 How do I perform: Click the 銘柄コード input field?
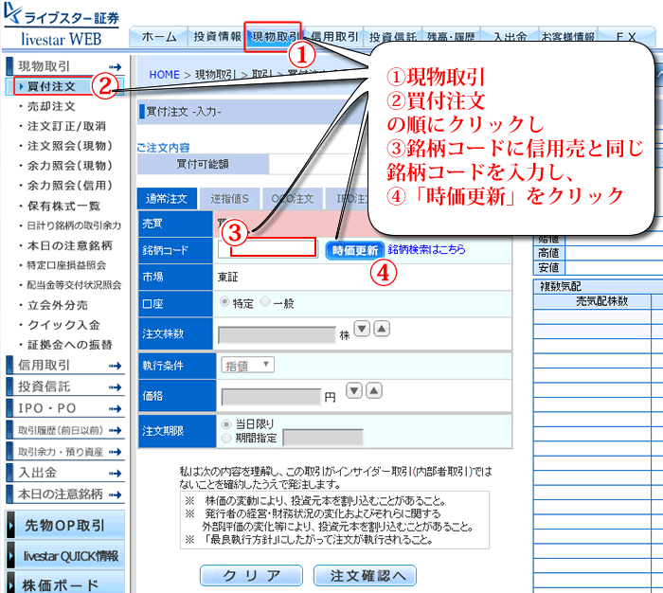(268, 249)
